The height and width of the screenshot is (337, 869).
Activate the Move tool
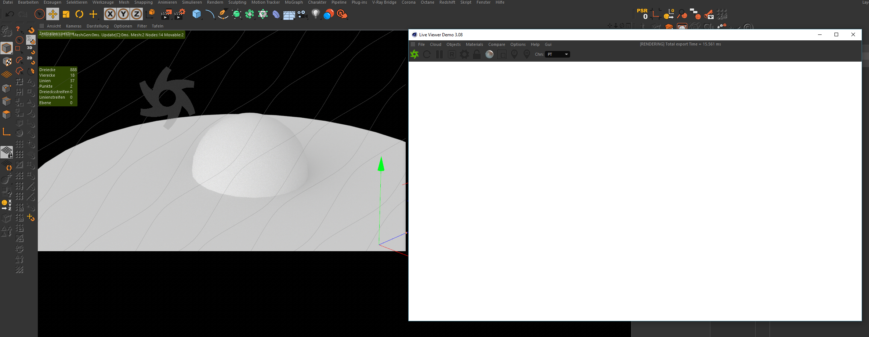coord(52,14)
